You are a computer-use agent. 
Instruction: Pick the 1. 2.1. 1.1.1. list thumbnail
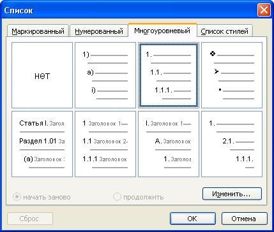[x=232, y=144]
